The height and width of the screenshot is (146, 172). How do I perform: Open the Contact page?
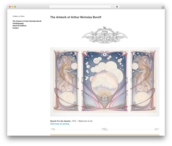point(15,28)
